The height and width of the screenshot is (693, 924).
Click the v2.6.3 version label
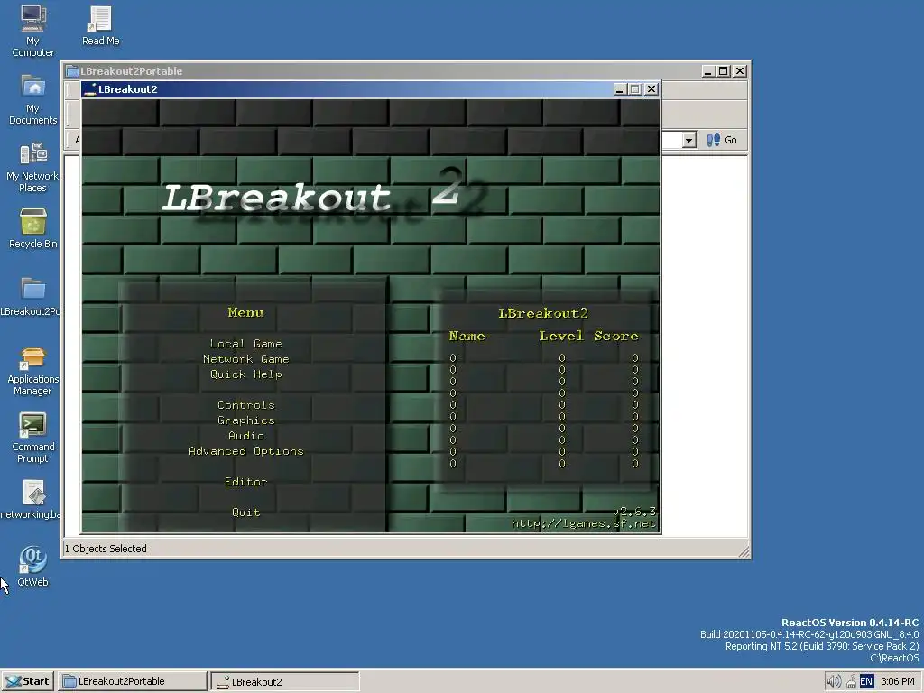tap(634, 511)
